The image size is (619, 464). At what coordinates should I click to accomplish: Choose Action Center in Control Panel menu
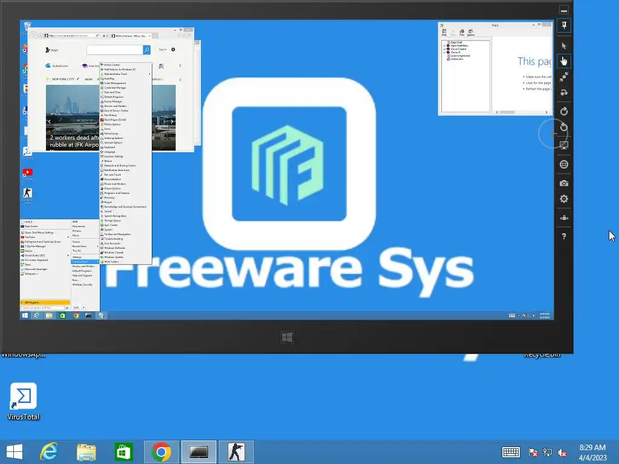[126, 65]
